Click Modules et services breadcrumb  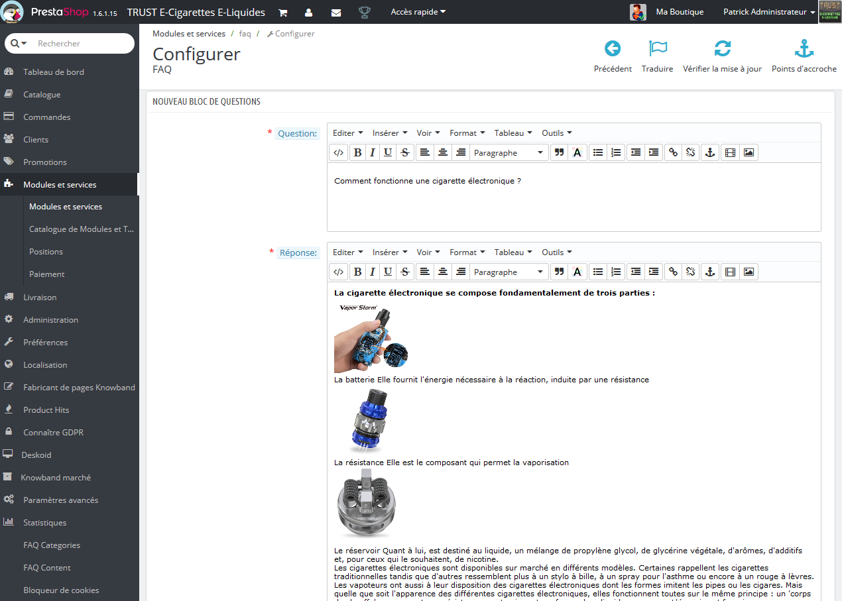coord(189,34)
